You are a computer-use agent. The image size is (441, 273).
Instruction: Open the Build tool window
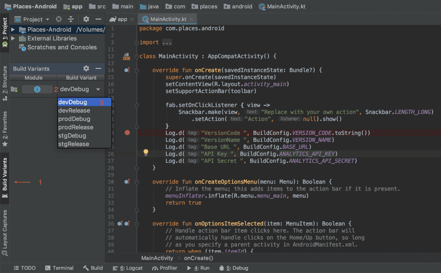93,268
